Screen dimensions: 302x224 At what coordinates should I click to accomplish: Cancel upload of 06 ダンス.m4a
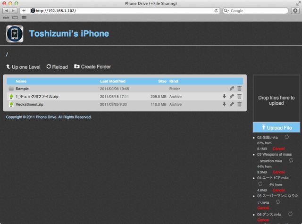[x=263, y=220]
